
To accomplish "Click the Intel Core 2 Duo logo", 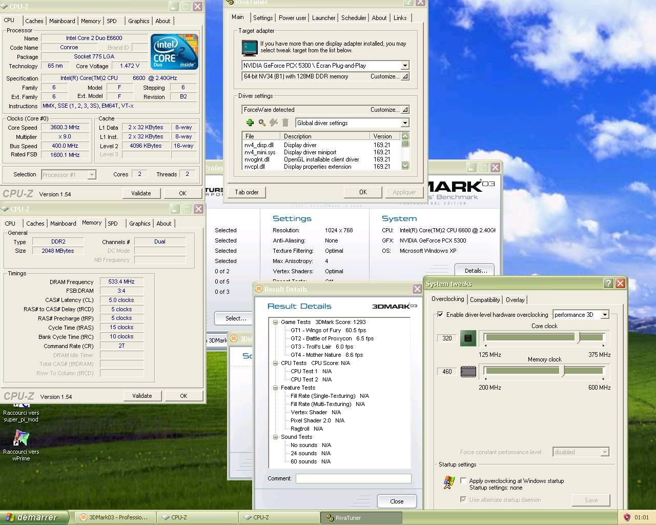I will (x=175, y=52).
